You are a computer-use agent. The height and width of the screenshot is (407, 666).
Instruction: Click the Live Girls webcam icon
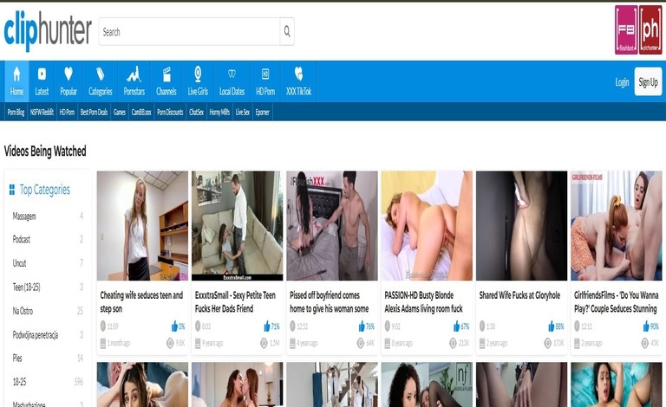point(198,74)
